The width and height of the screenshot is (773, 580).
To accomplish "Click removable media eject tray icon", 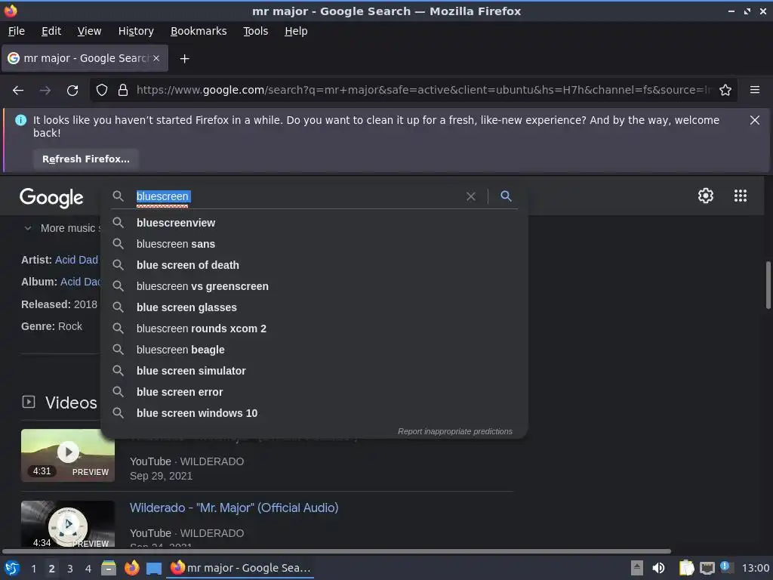I will 636,568.
